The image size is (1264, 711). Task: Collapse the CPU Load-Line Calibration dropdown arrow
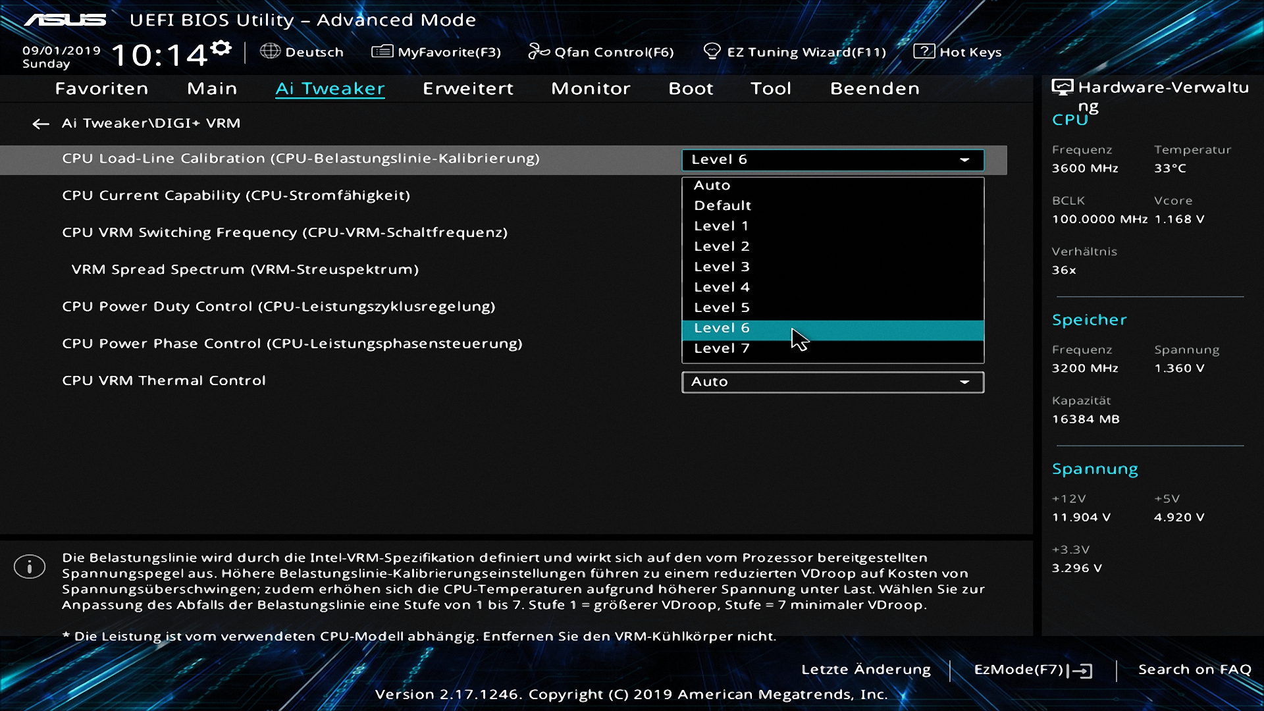point(964,160)
